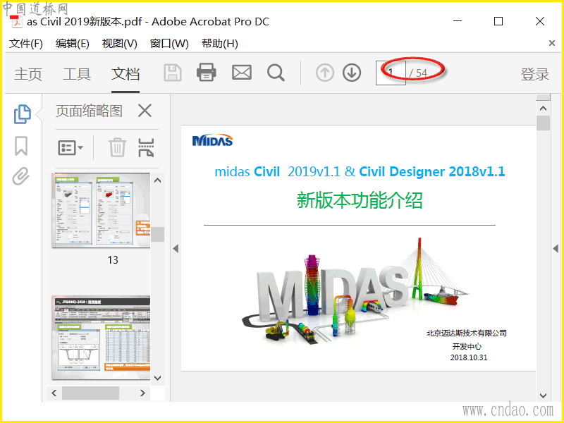Click the save file floppy icon
564x423 pixels.
(x=173, y=73)
